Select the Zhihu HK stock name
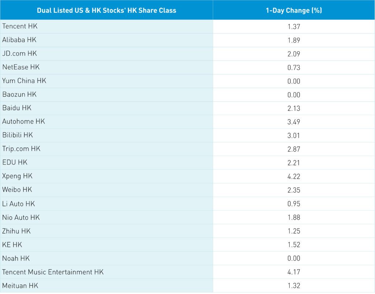Image resolution: width=375 pixels, height=294 pixels. click(16, 231)
